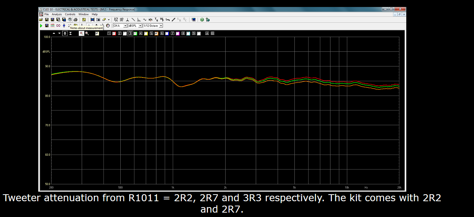Toggle overlay 5 orange checkbox
474x217 pixels.
coord(156,33)
